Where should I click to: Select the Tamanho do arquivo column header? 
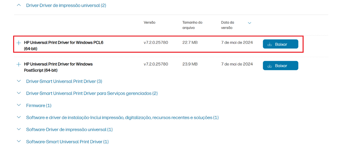(192, 25)
